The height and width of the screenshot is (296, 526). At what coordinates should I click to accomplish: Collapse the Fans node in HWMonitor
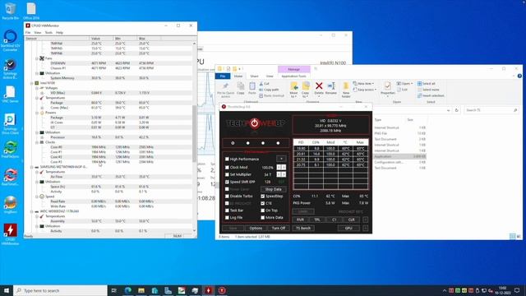37,58
